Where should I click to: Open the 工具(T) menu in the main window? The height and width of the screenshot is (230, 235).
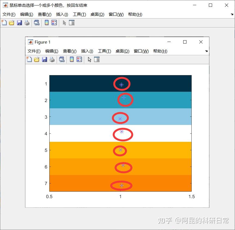(79, 14)
